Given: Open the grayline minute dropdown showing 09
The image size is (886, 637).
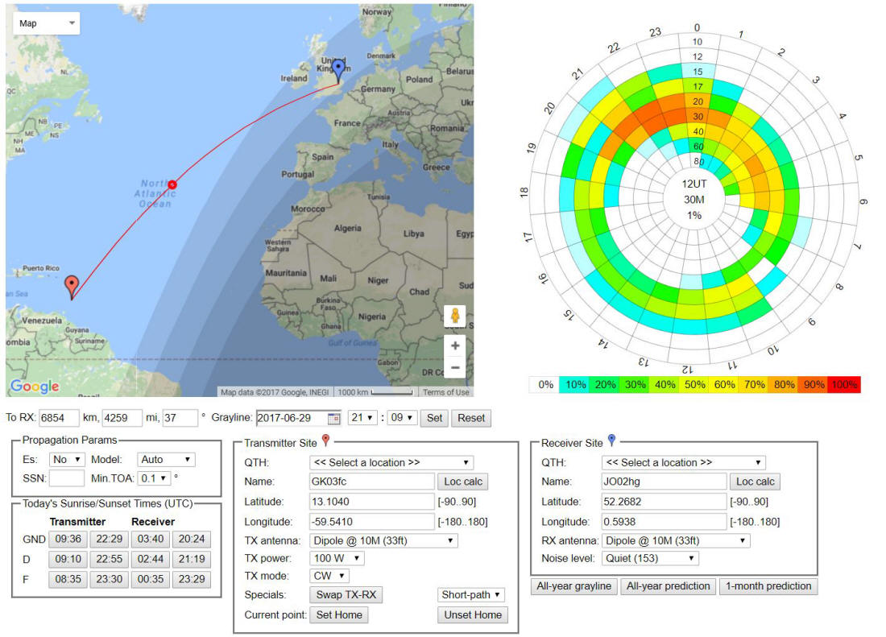Looking at the screenshot, I should 402,418.
